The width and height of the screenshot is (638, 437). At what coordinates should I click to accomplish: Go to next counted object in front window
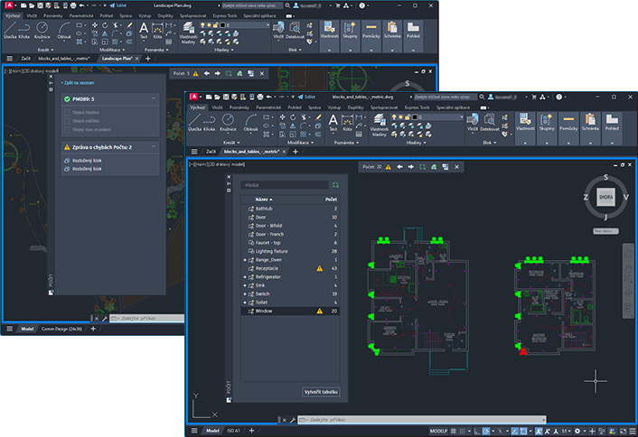411,167
